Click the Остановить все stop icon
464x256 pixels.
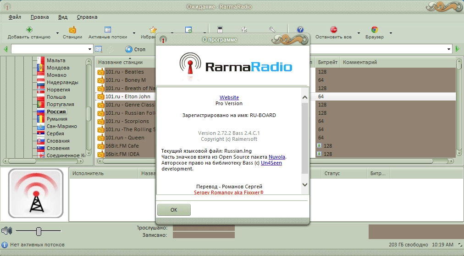(x=333, y=30)
